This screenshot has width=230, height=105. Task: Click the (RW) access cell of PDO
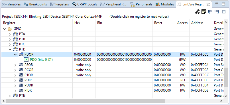click(x=182, y=60)
